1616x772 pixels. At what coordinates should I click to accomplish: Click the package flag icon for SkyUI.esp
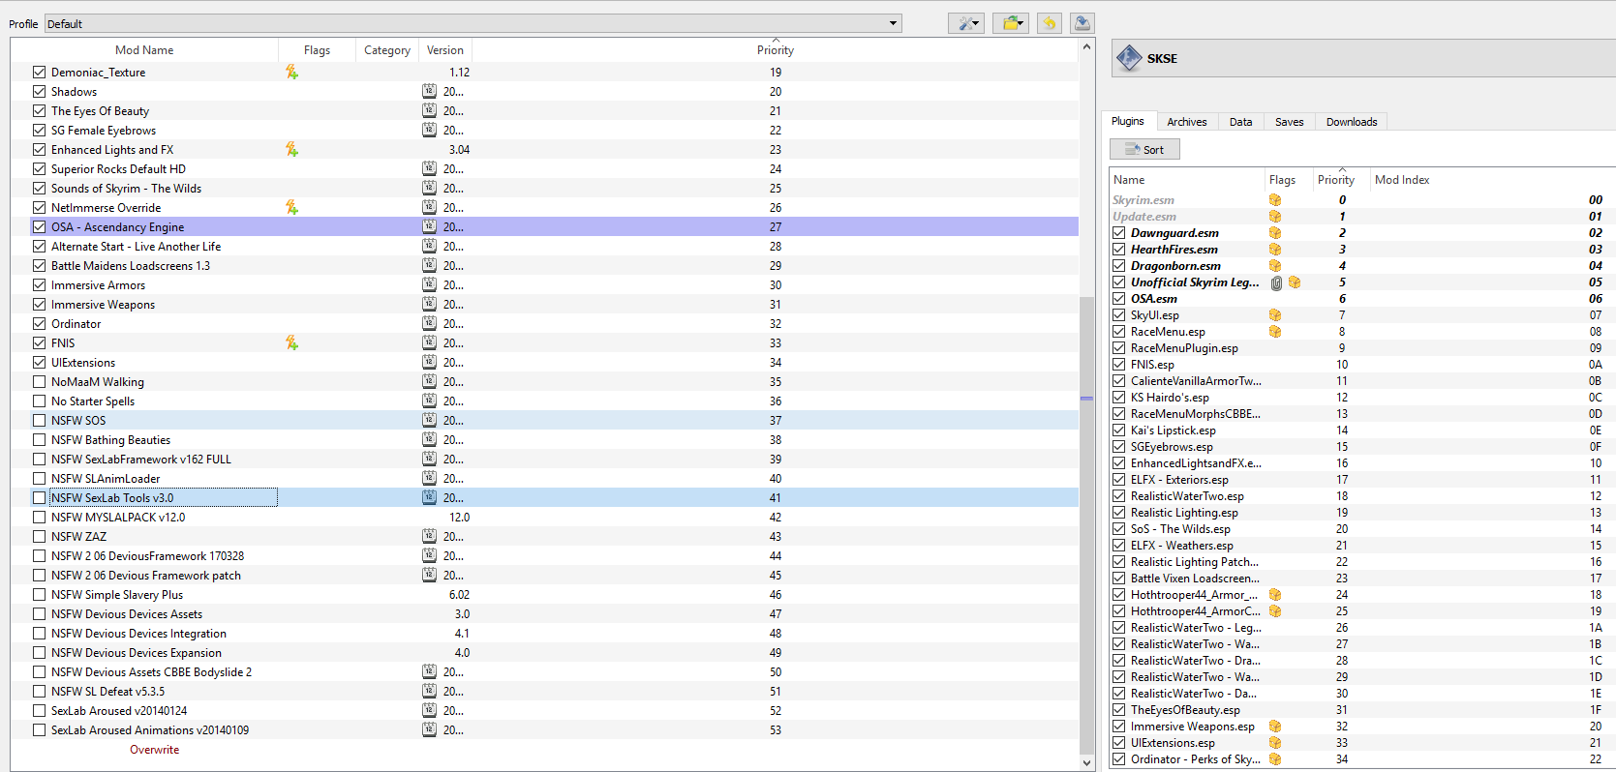[1275, 315]
